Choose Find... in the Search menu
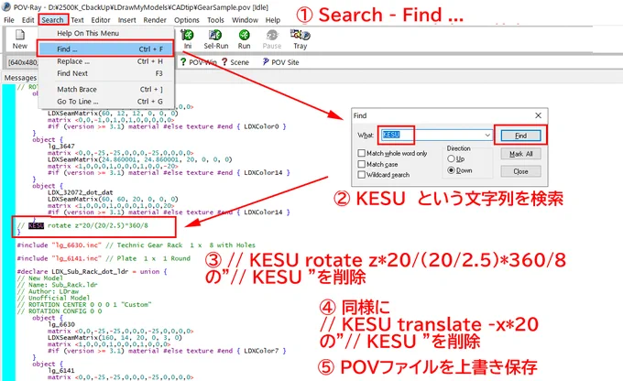The height and width of the screenshot is (381, 623). (106, 49)
